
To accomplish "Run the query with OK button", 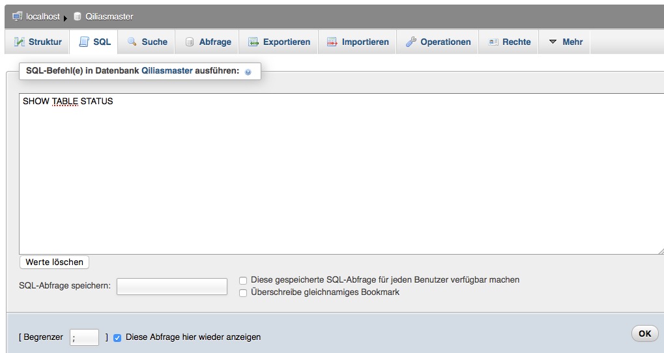I will [644, 333].
